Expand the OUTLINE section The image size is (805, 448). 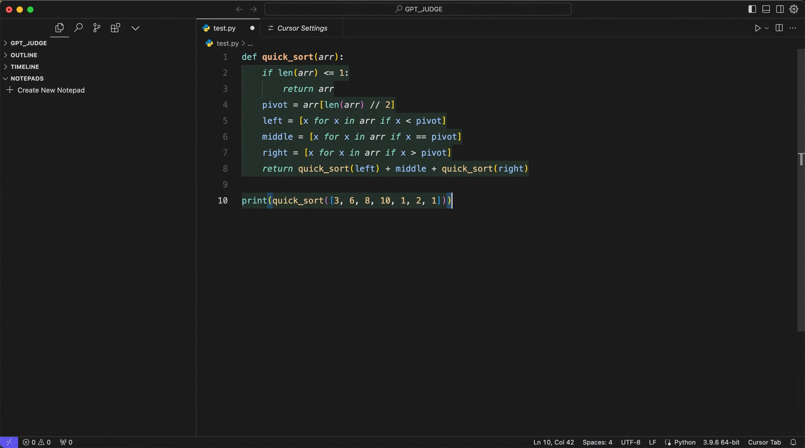pyautogui.click(x=98, y=55)
